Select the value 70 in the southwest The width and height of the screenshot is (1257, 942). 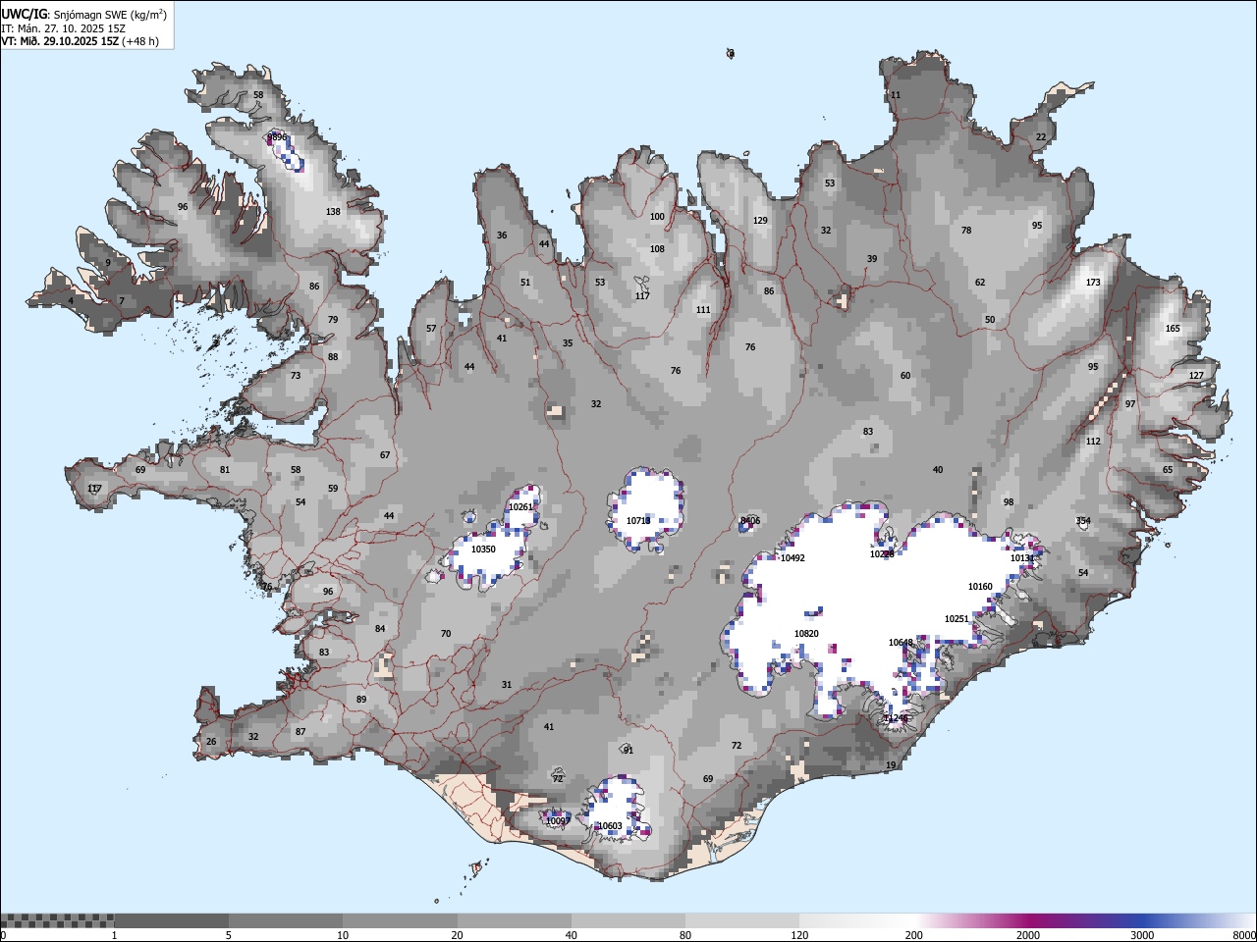point(446,634)
